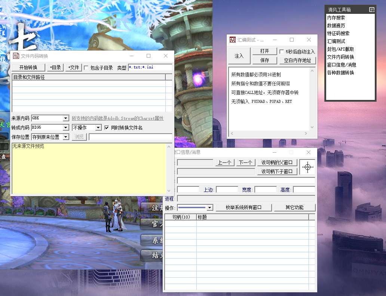This screenshot has width=386, height=296.
Task: Uncheck 同时转换文件名 checkbox
Action: click(x=107, y=128)
